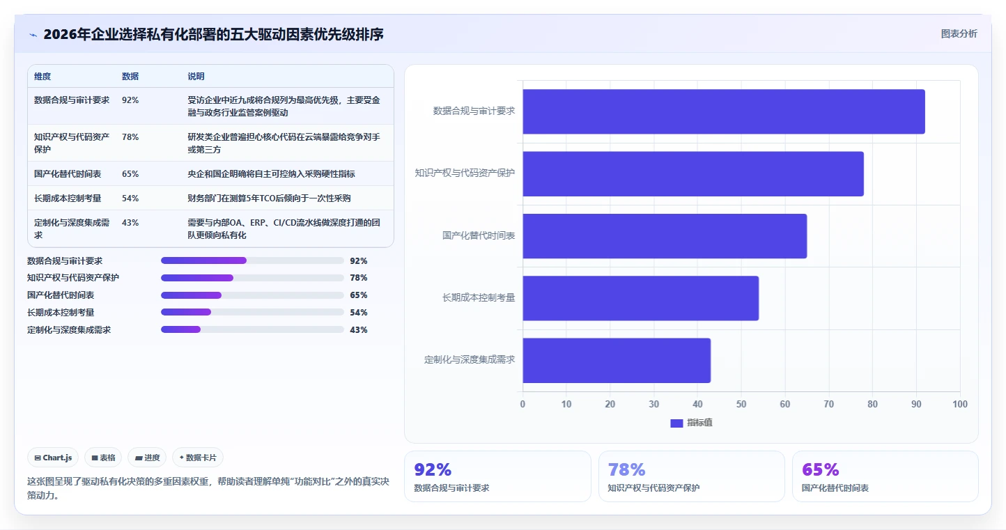Select the 数据卡片 tag chip
The width and height of the screenshot is (1006, 530).
pyautogui.click(x=198, y=458)
